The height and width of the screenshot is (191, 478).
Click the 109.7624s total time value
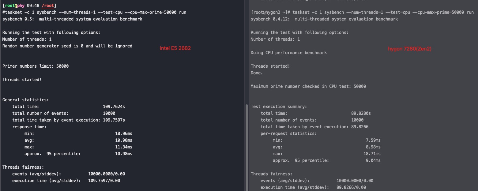pos(114,107)
